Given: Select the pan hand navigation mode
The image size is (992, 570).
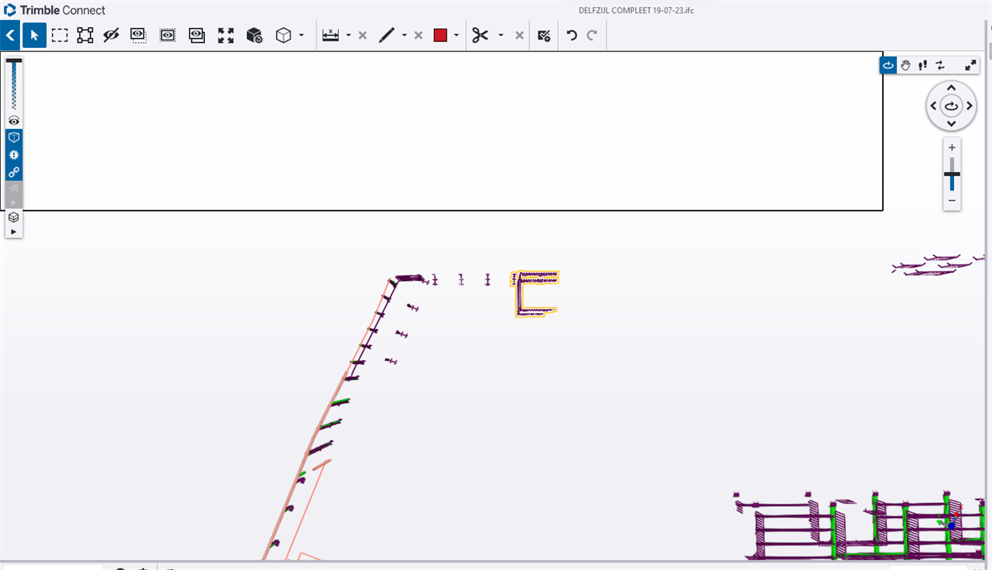Looking at the screenshot, I should coord(906,65).
